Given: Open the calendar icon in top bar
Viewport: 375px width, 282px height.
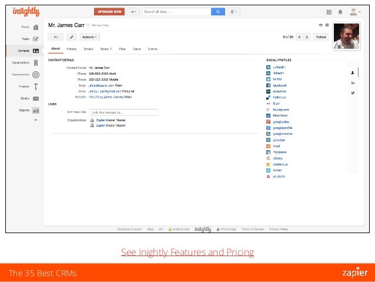Looking at the screenshot, I should tap(329, 12).
